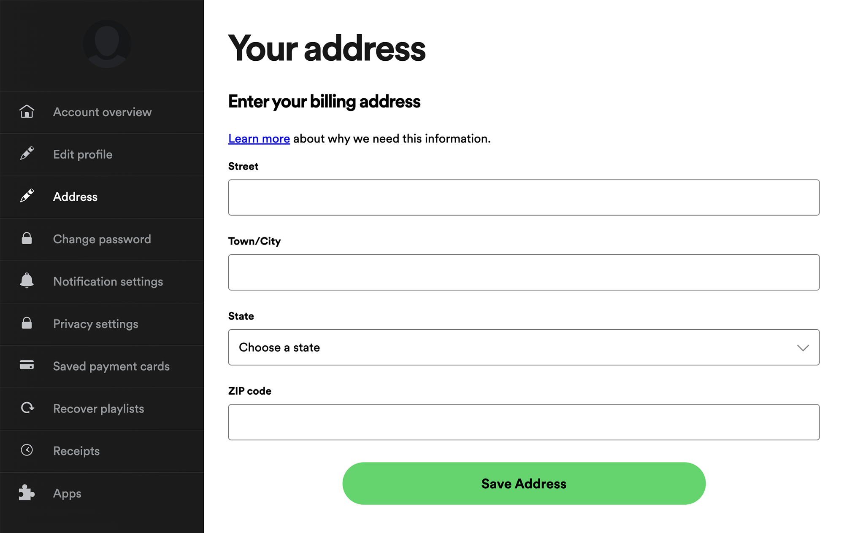Click the Address icon
Viewport: 844px width, 533px height.
coord(27,196)
